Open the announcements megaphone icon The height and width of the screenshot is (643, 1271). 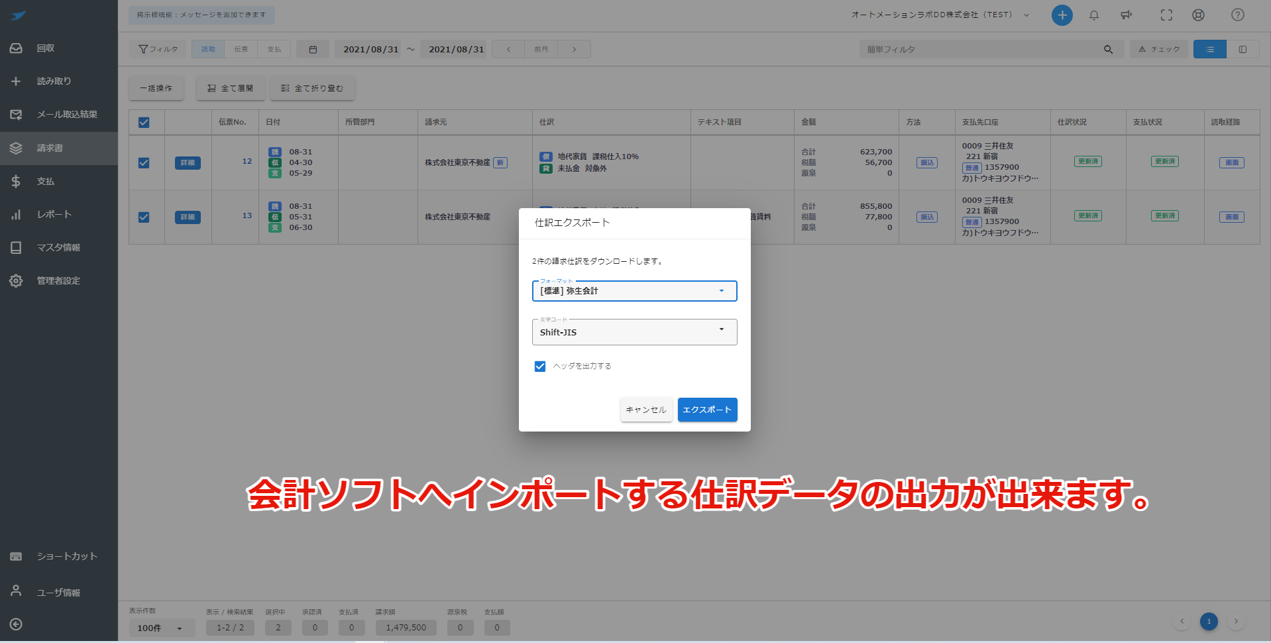click(1127, 15)
